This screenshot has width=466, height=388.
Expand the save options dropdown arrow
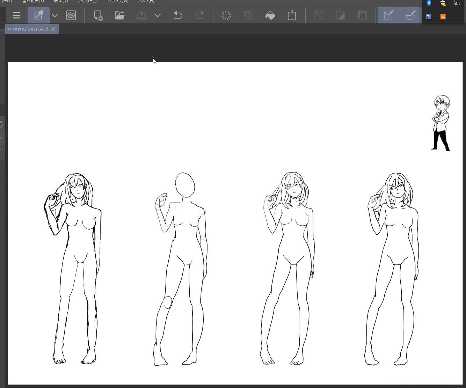coord(158,15)
